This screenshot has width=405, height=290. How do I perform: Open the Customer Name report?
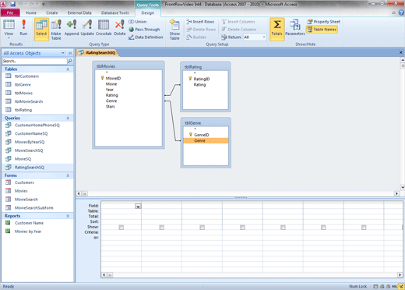pos(29,223)
